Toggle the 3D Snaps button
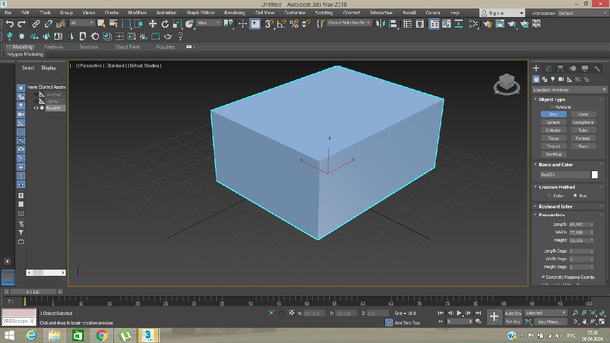Image resolution: width=610 pixels, height=343 pixels. tap(269, 24)
